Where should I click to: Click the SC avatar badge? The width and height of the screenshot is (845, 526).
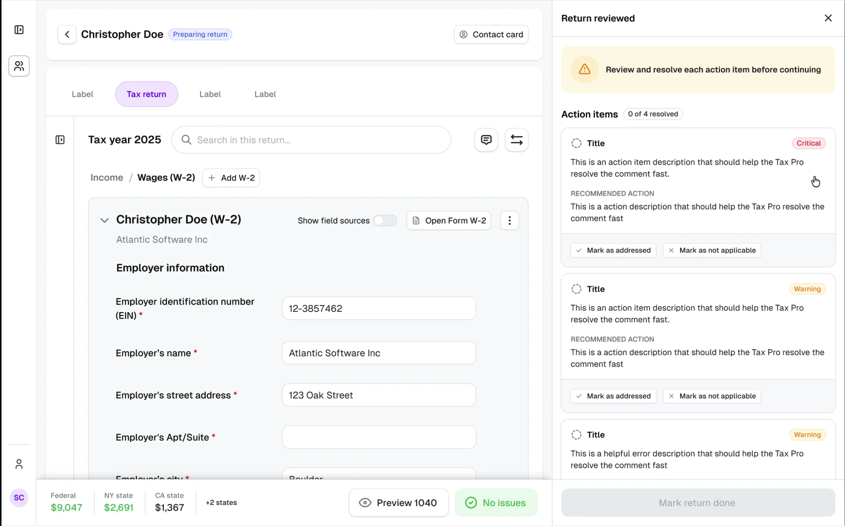(x=19, y=498)
